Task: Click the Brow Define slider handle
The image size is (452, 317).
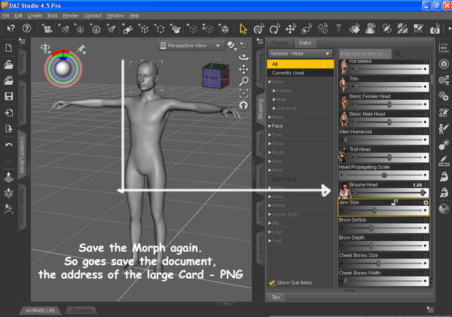Action: pos(371,228)
